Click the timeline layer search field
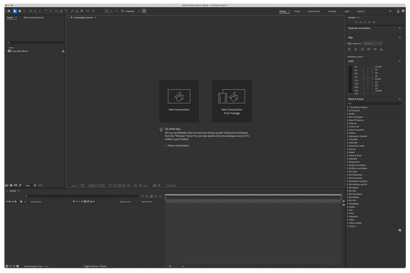Viewport: 410px width, 273px height. click(x=81, y=196)
